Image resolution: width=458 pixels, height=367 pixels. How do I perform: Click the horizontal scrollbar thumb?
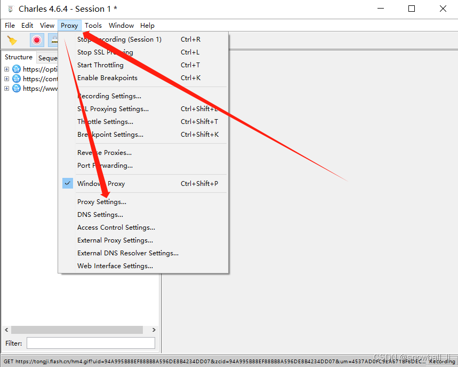click(77, 330)
